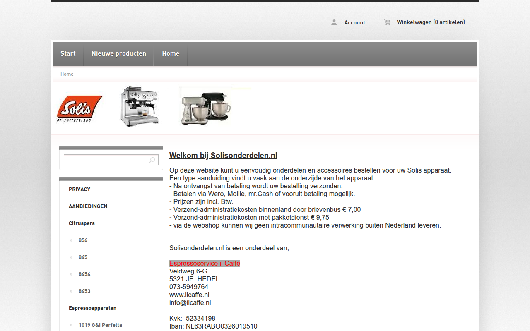
Task: Click the phone number 073-5949764
Action: [189, 287]
